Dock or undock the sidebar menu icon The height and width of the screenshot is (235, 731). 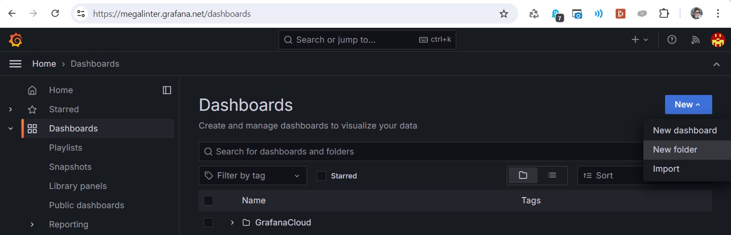point(167,90)
